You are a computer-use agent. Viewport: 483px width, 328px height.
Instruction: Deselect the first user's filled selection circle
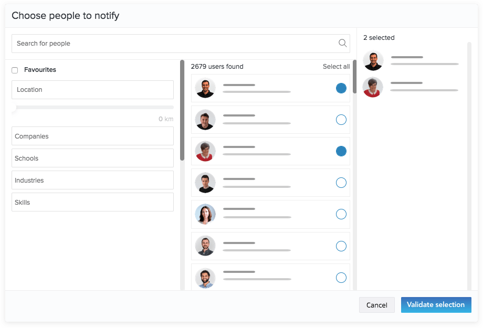pyautogui.click(x=341, y=88)
